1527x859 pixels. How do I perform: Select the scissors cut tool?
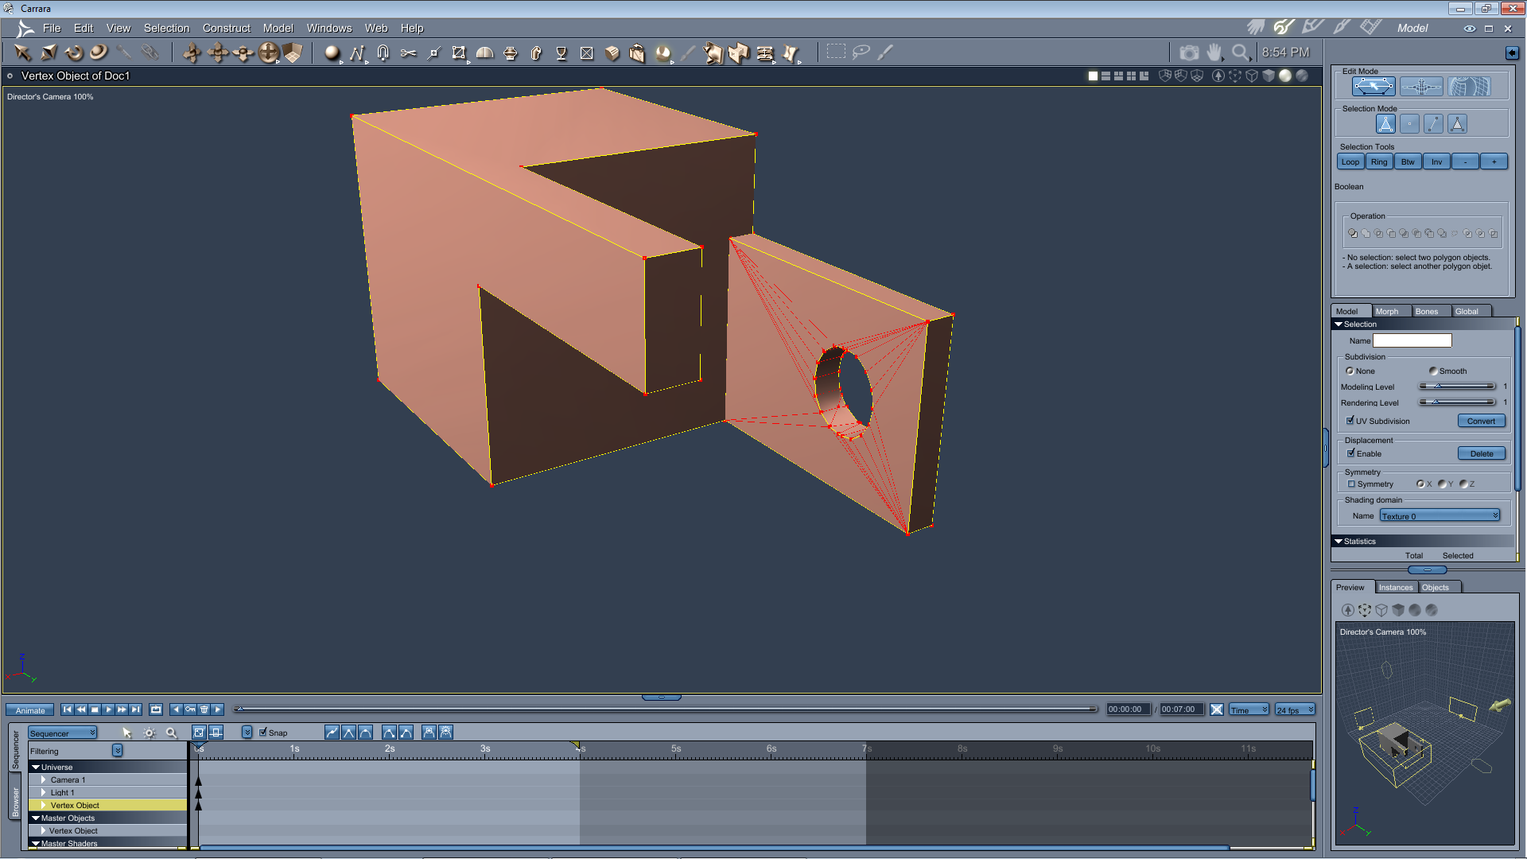tap(408, 53)
